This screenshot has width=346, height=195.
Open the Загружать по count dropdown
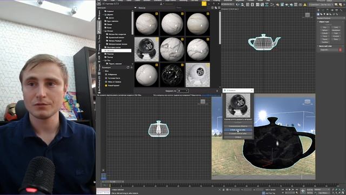click(183, 90)
